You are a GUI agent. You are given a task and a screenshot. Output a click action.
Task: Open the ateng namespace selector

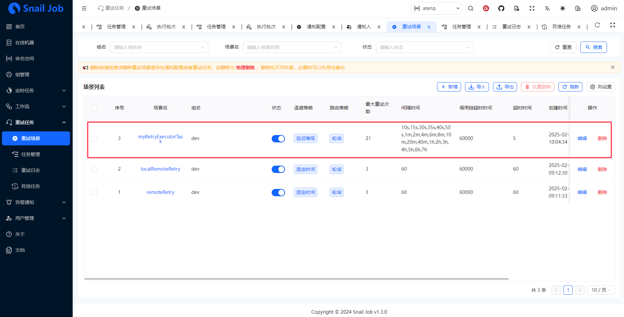click(436, 8)
